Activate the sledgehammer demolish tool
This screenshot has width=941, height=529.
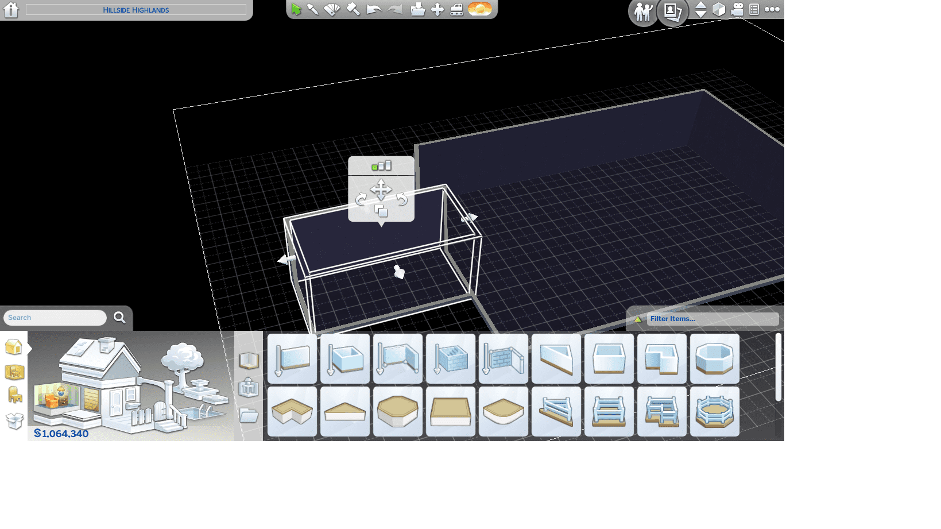click(x=353, y=10)
